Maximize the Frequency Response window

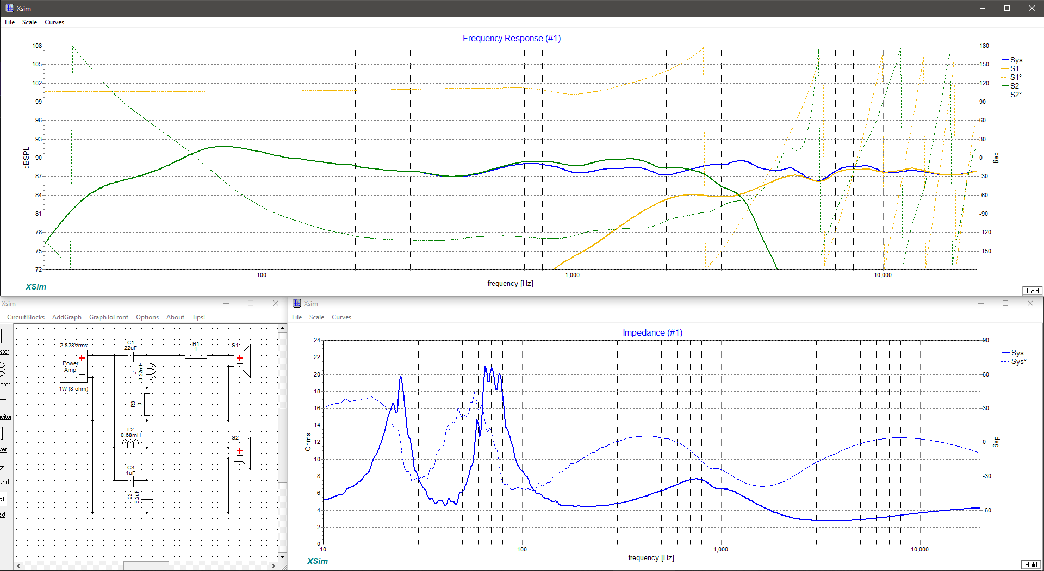click(x=1007, y=8)
